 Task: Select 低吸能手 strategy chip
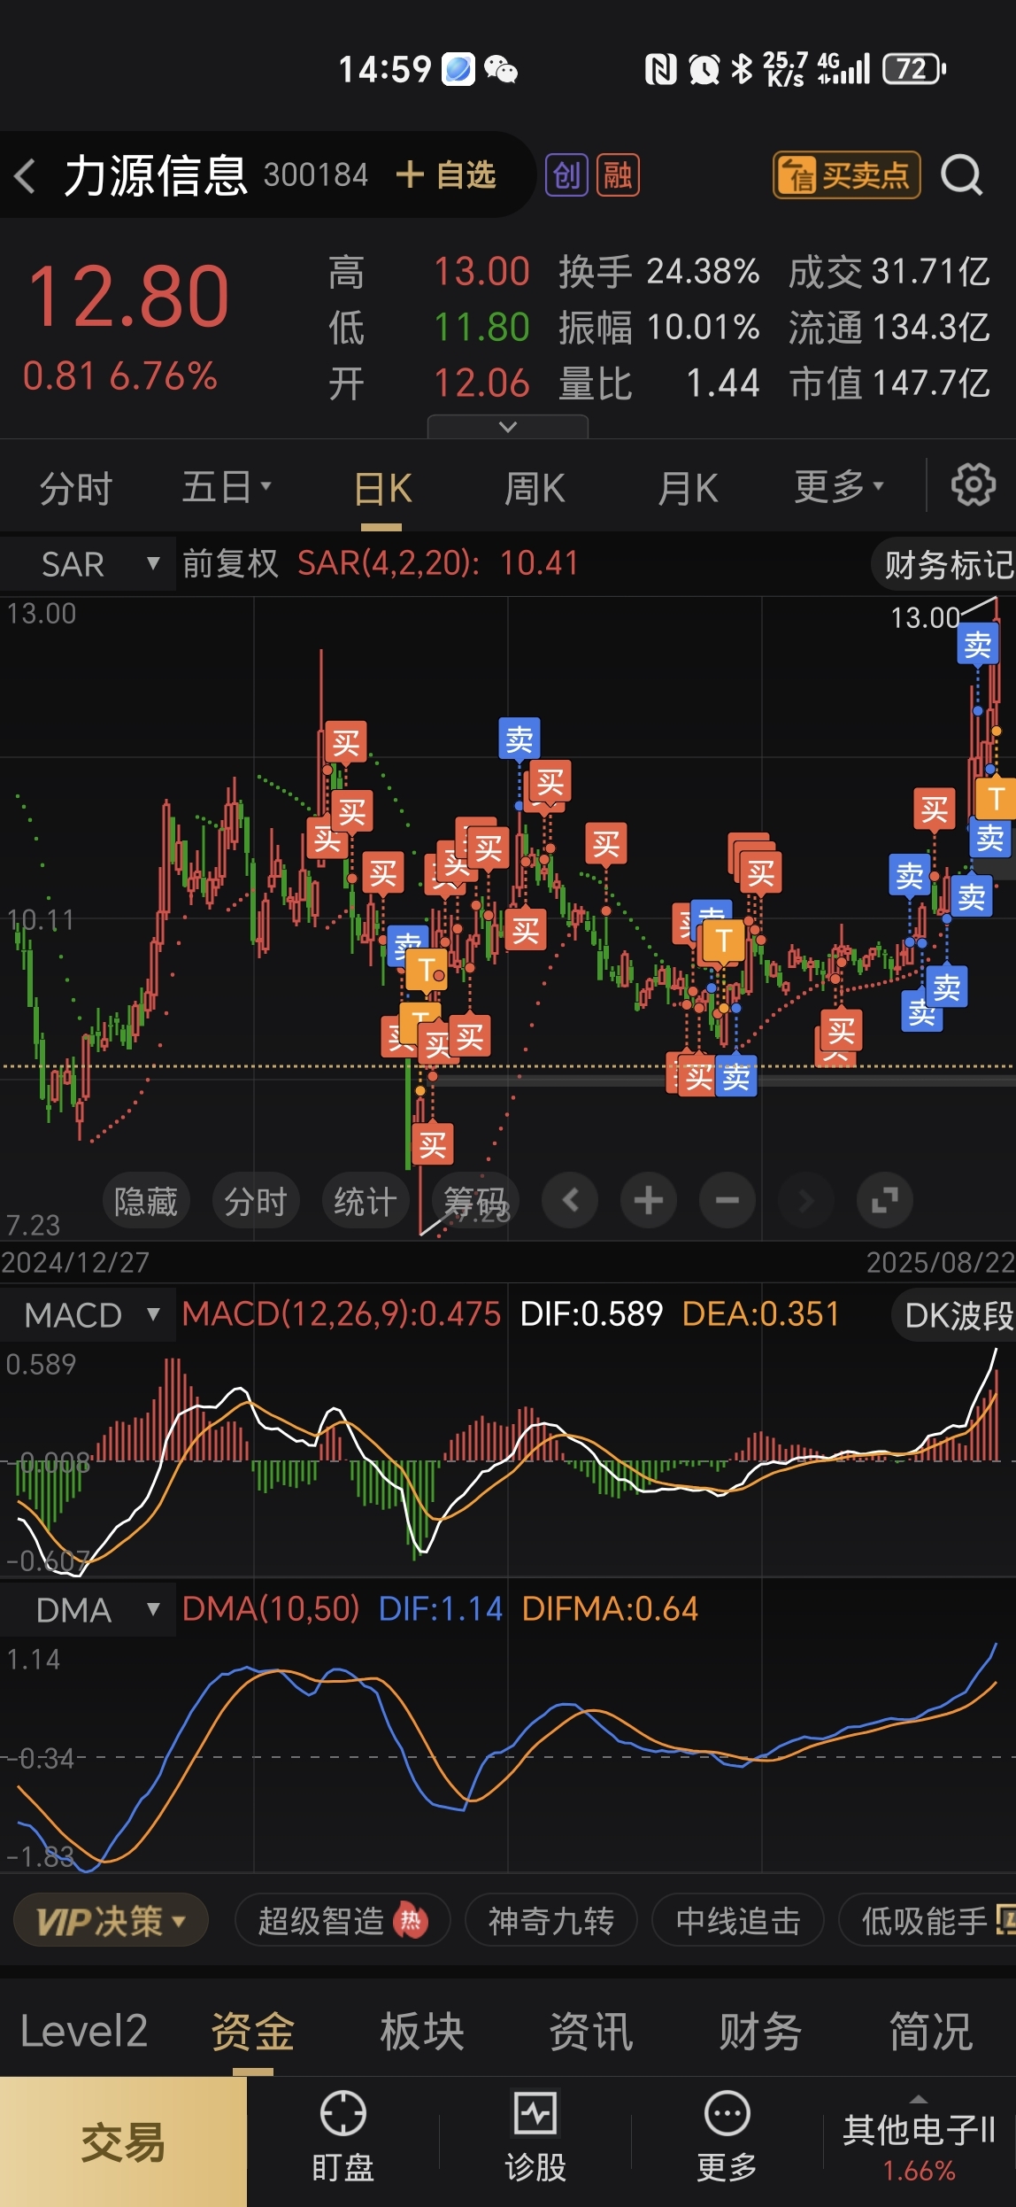(927, 1920)
